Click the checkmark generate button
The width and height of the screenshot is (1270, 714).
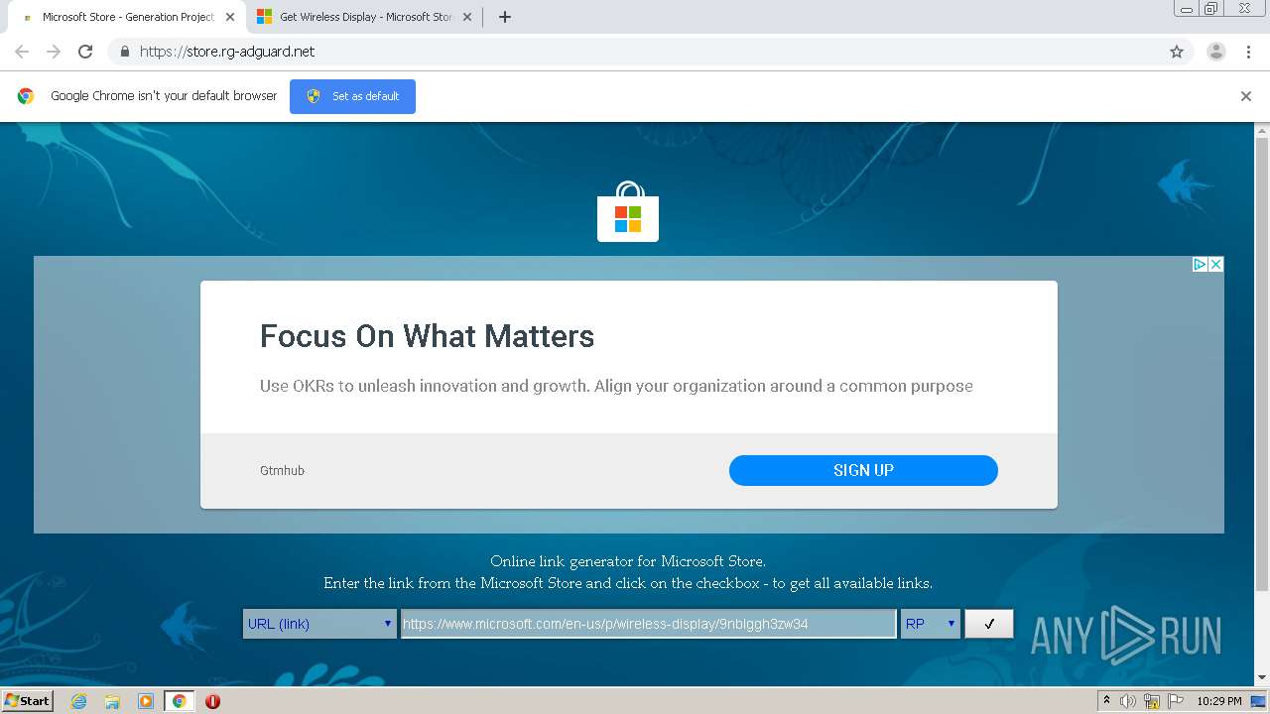coord(989,624)
